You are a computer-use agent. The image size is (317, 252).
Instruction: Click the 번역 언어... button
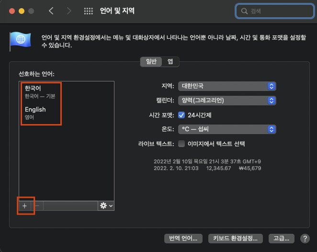[x=183, y=239]
